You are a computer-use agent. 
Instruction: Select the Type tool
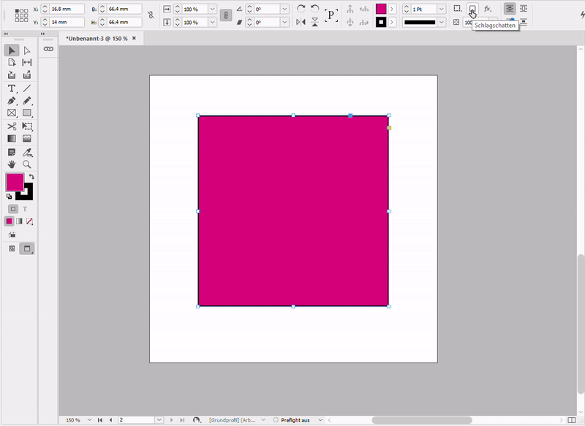click(12, 88)
